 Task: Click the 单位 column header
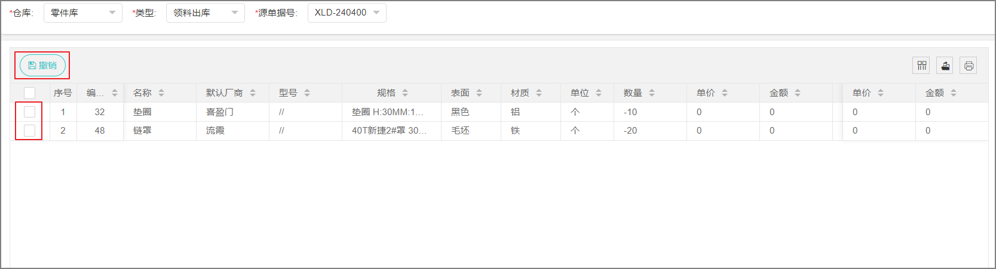580,93
